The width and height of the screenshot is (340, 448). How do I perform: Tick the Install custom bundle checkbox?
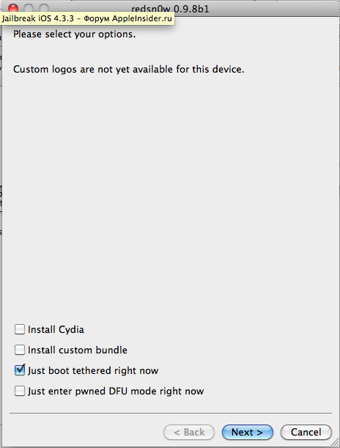20,350
